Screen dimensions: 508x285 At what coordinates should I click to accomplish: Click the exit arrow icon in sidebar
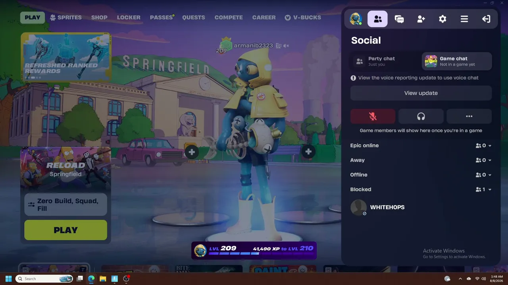coord(486,19)
